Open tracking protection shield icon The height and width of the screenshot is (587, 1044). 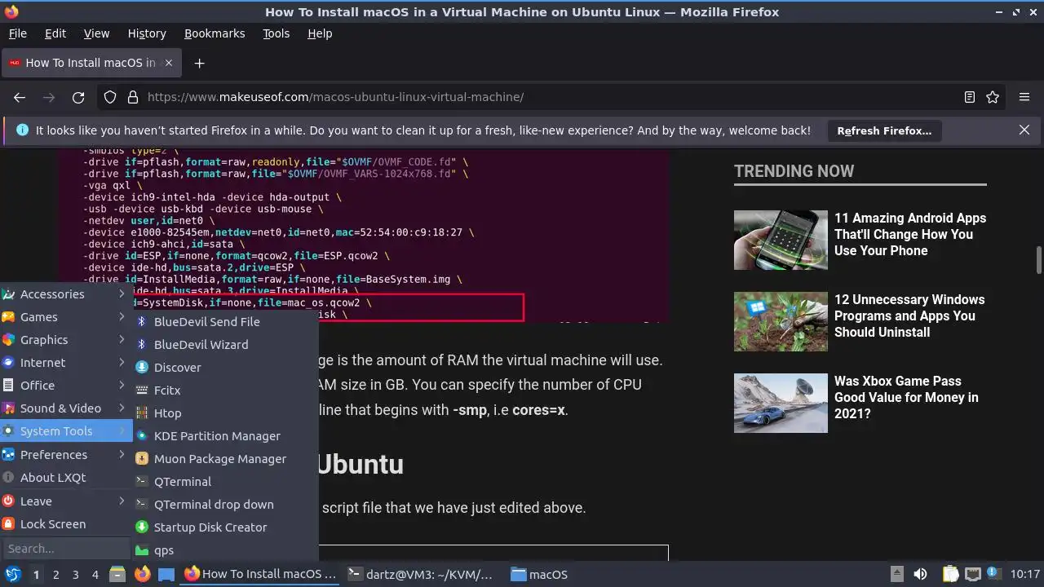click(110, 97)
